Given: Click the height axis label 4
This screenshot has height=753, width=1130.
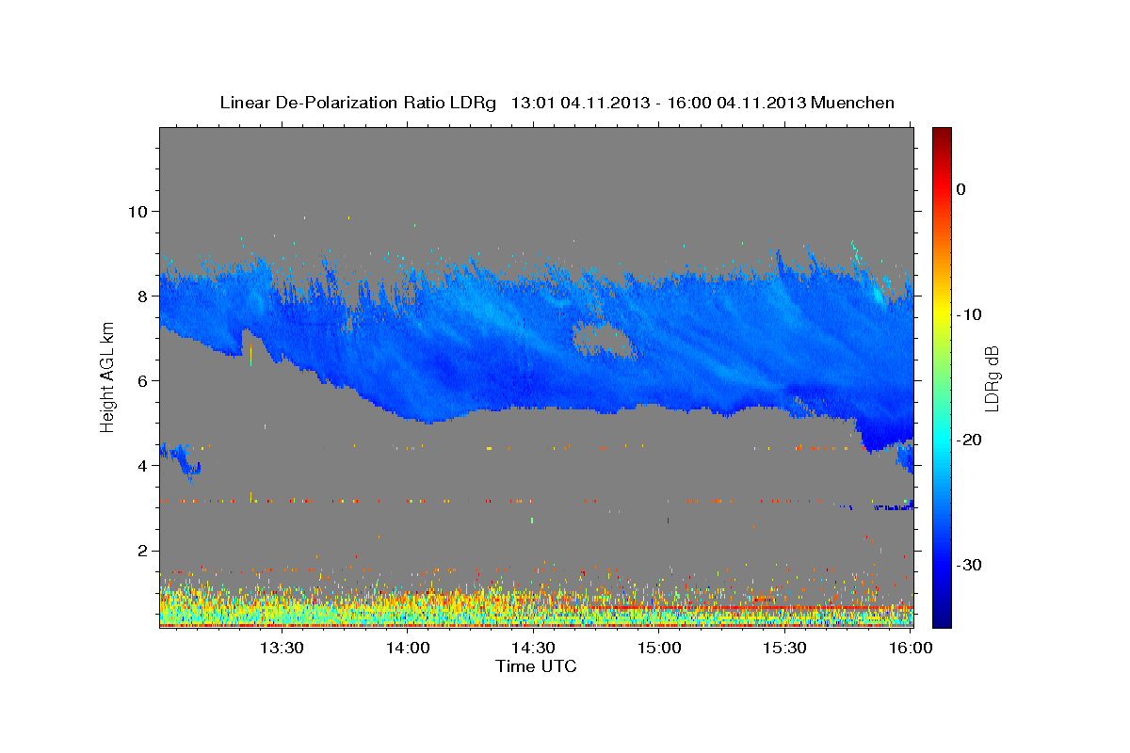Looking at the screenshot, I should pyautogui.click(x=143, y=465).
